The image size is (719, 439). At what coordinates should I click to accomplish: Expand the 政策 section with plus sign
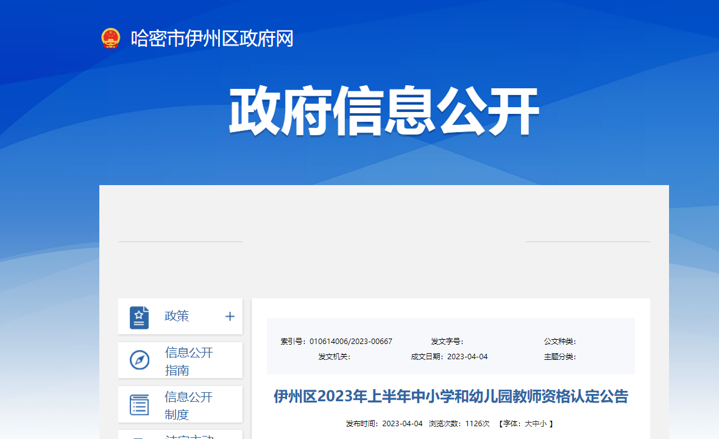pyautogui.click(x=230, y=316)
